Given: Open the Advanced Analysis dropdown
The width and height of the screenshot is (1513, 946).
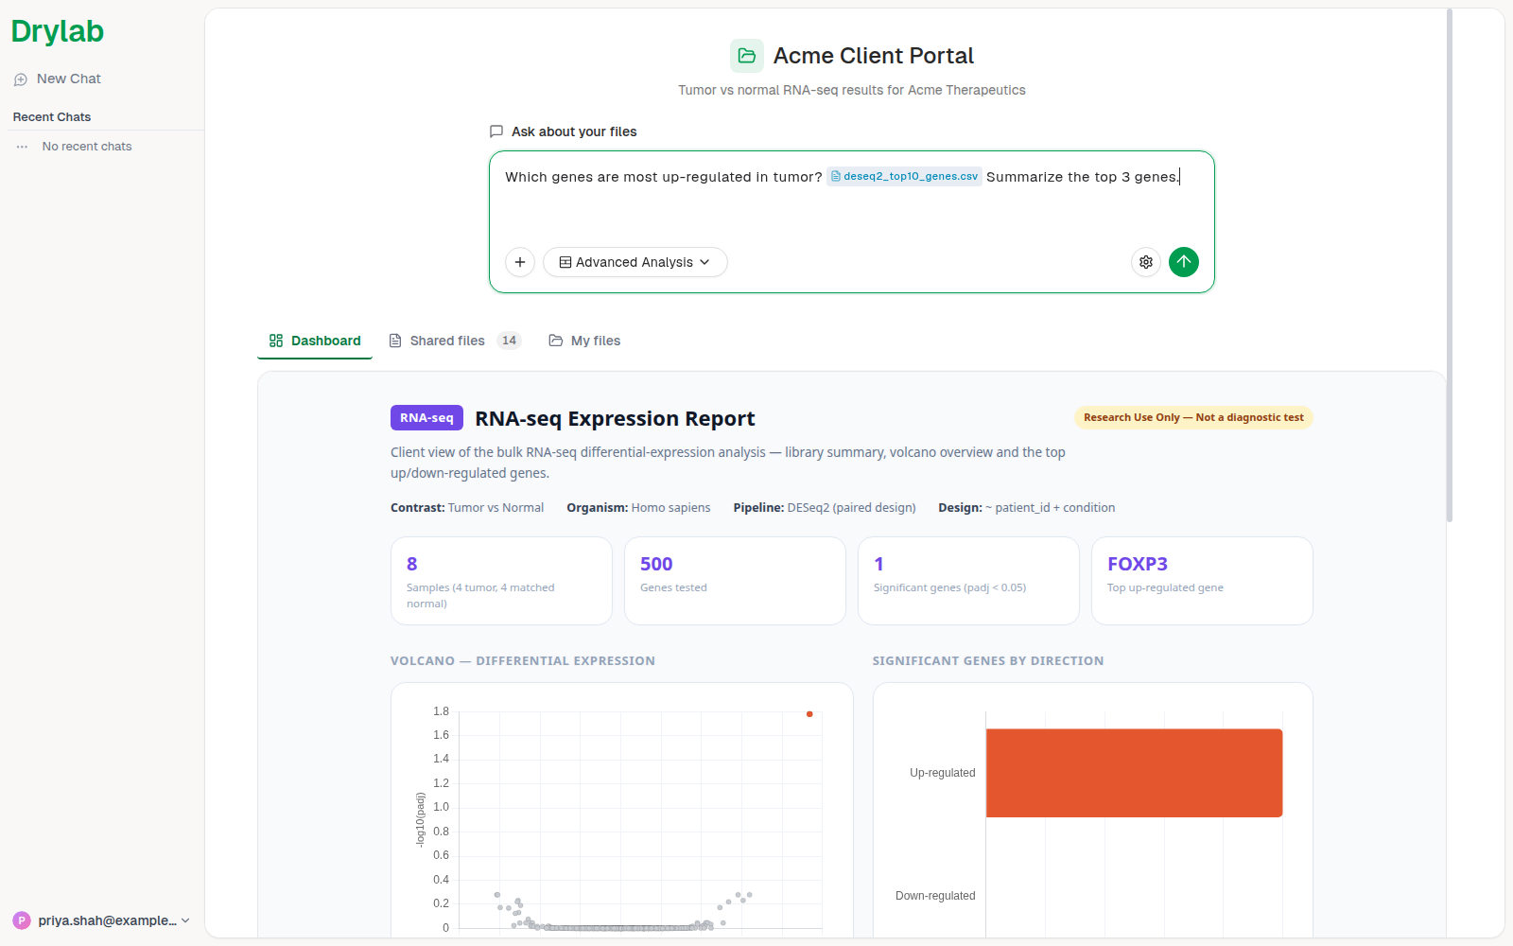Looking at the screenshot, I should tap(635, 262).
